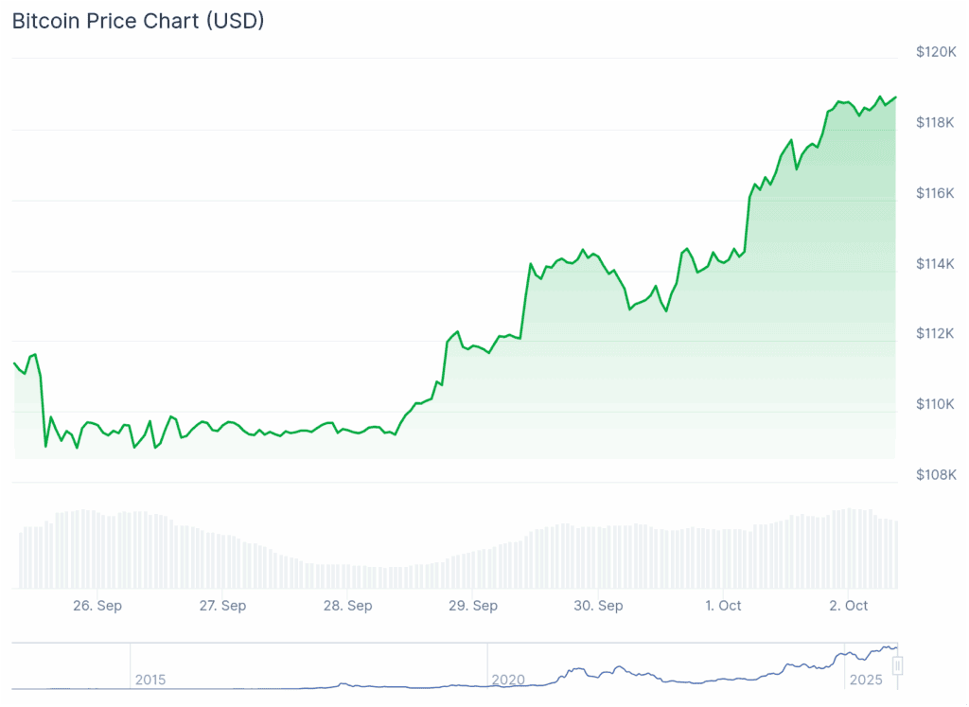Click the 27. Sep date label

(222, 606)
